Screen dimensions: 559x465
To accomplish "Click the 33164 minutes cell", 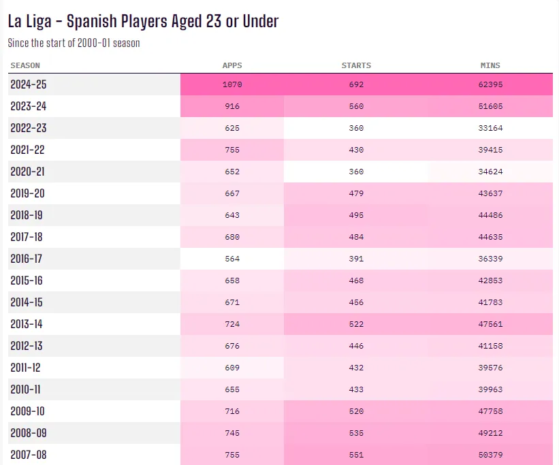I will 490,128.
